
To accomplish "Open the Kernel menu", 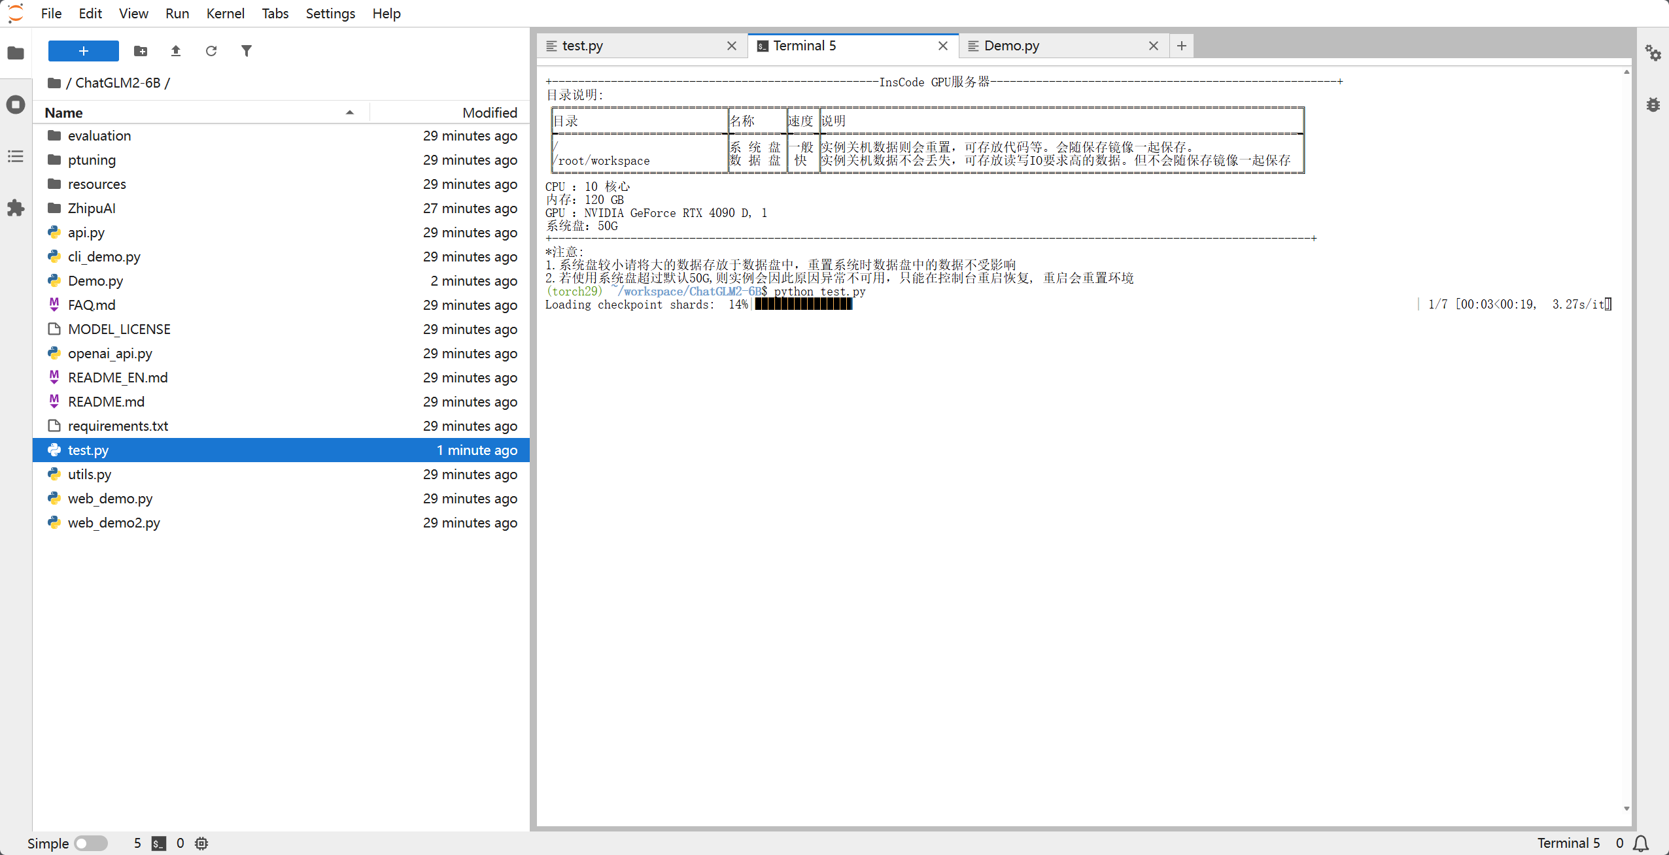I will (225, 13).
